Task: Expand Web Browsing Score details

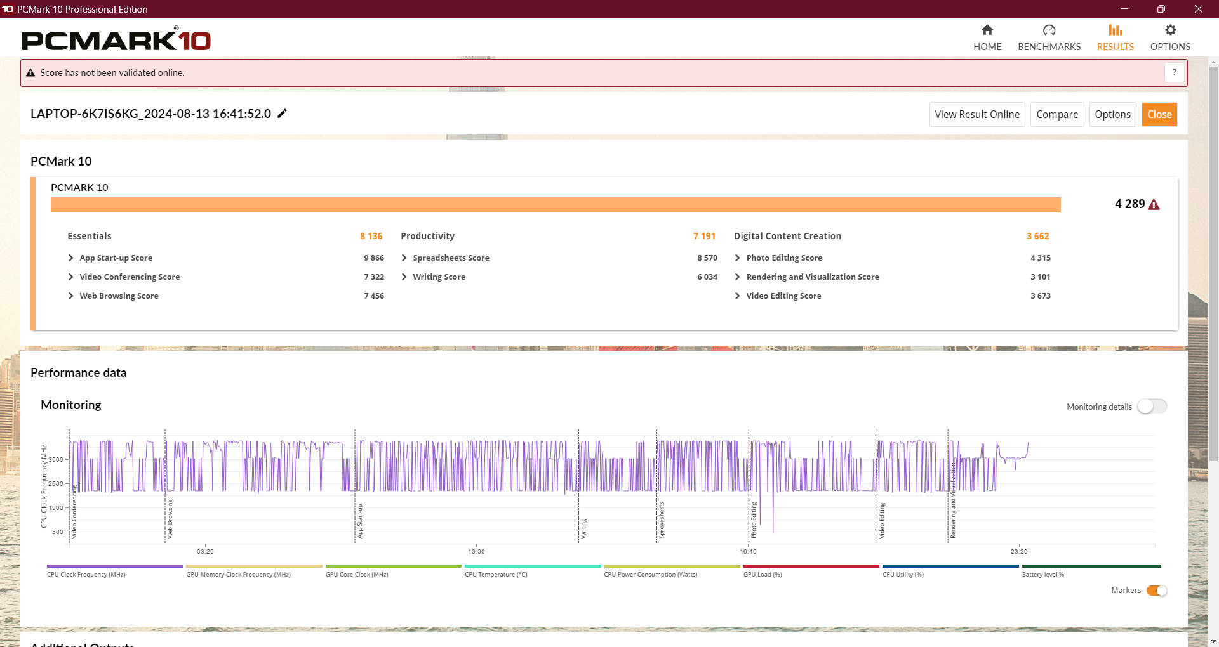Action: click(x=70, y=296)
